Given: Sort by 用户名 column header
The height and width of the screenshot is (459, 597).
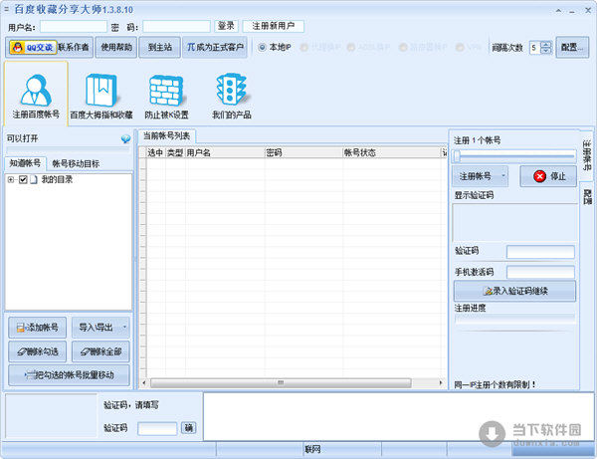Looking at the screenshot, I should click(x=225, y=152).
